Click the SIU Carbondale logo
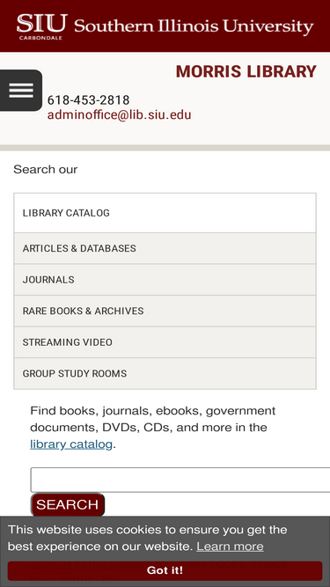Viewport: 330px width, 587px height. click(x=42, y=26)
